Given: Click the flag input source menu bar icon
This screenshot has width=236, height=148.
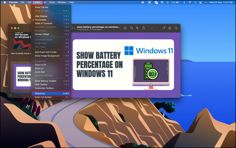Looking at the screenshot, I should coord(206,2).
